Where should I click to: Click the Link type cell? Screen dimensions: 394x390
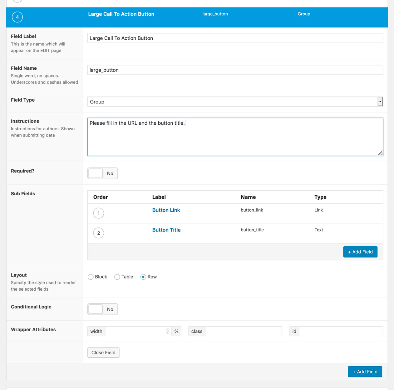[318, 210]
